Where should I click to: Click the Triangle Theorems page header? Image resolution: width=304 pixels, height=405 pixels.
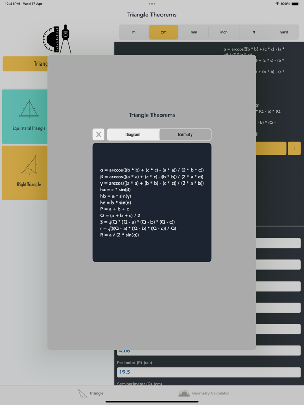pyautogui.click(x=152, y=15)
